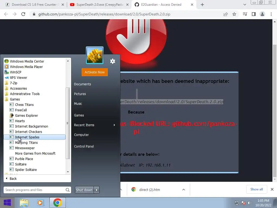
Task: Launch Solitaire game
Action: click(x=21, y=164)
